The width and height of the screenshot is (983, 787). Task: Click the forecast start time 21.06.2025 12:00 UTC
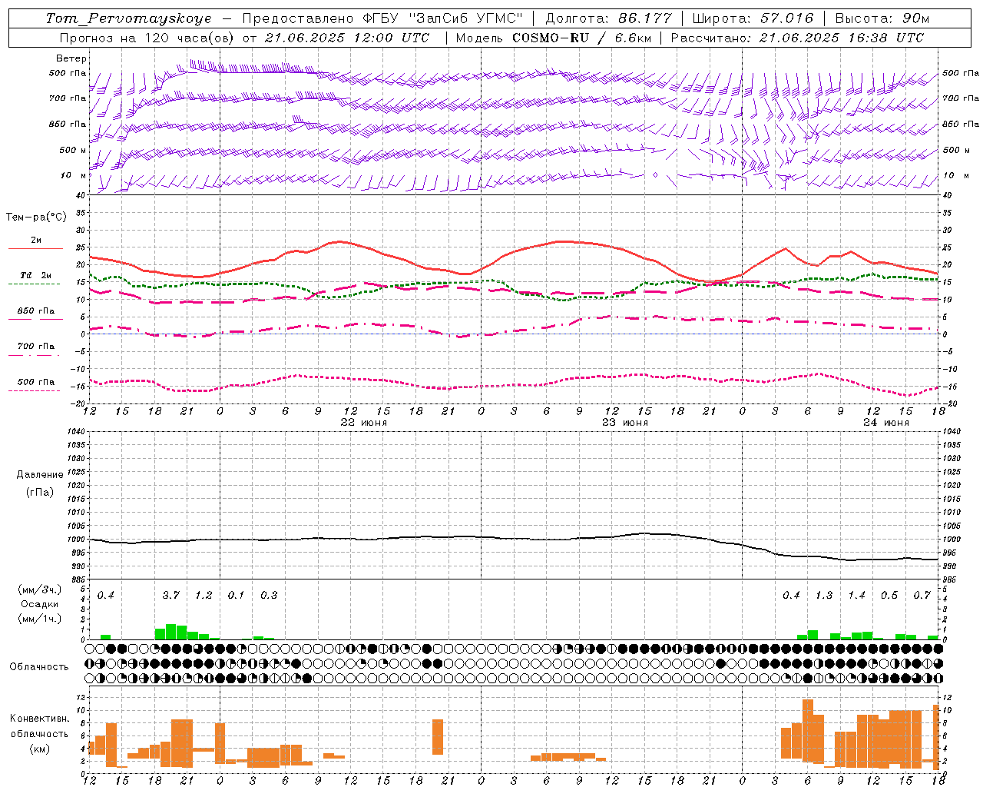[347, 38]
